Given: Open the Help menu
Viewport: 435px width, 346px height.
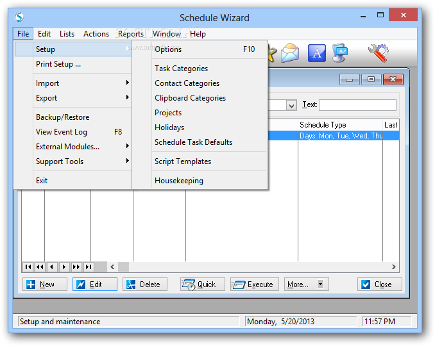Looking at the screenshot, I should (198, 34).
